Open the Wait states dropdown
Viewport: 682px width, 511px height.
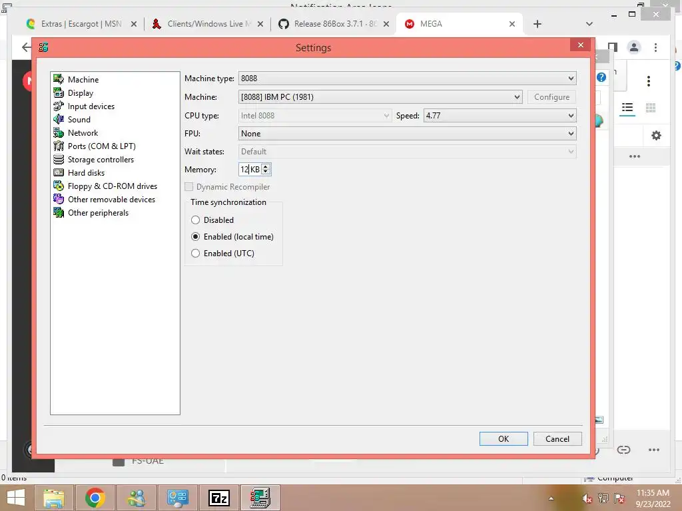pyautogui.click(x=407, y=152)
